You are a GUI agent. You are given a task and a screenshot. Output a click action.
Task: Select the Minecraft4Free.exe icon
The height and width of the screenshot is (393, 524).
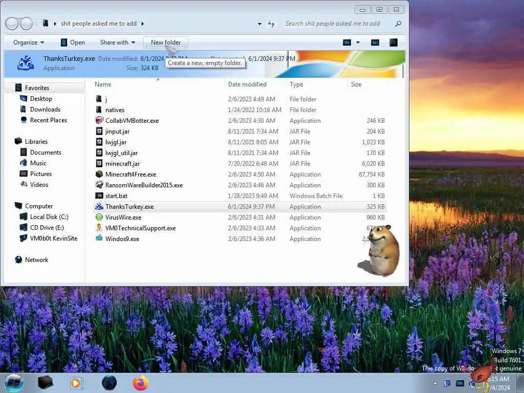99,174
